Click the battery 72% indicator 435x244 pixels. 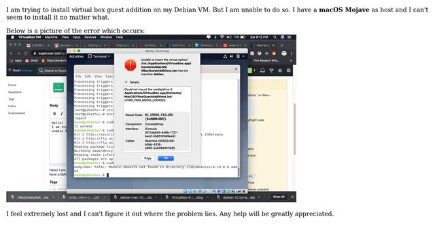[240, 37]
